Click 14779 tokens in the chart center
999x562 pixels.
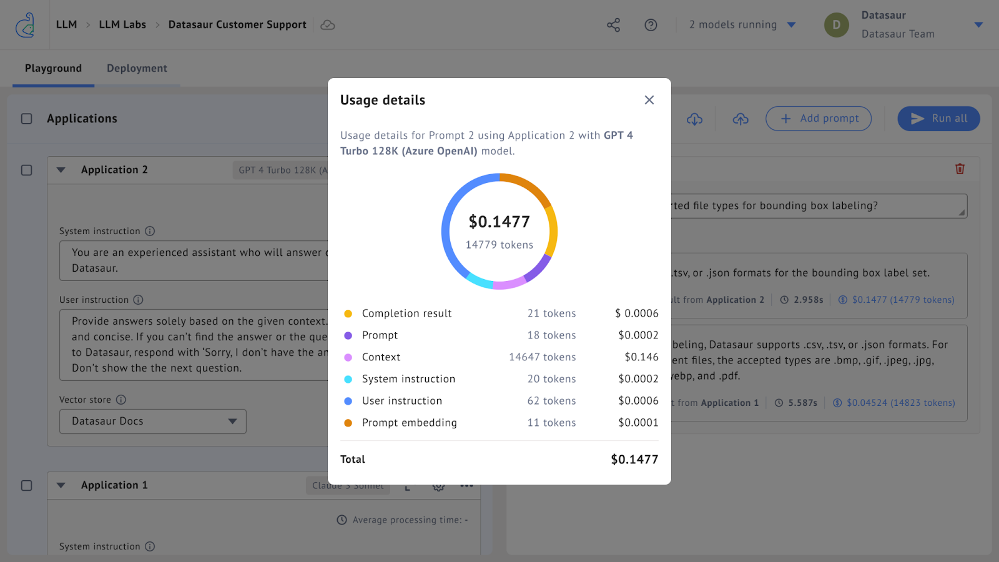pyautogui.click(x=499, y=245)
